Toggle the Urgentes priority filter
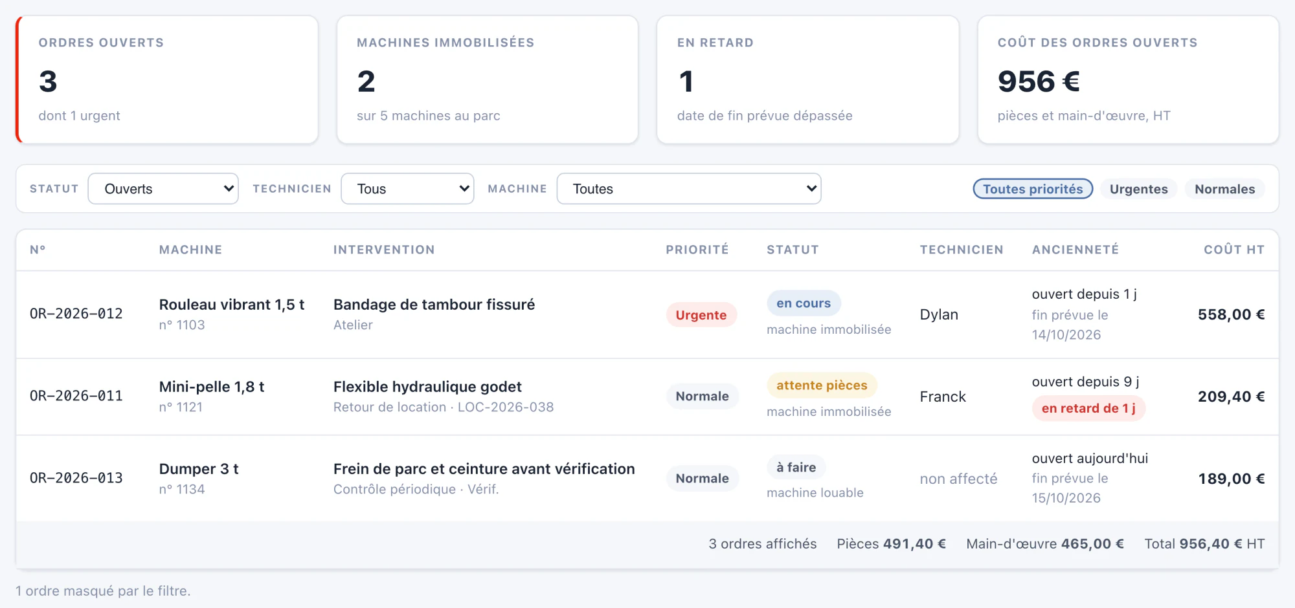This screenshot has height=608, width=1295. (x=1138, y=189)
